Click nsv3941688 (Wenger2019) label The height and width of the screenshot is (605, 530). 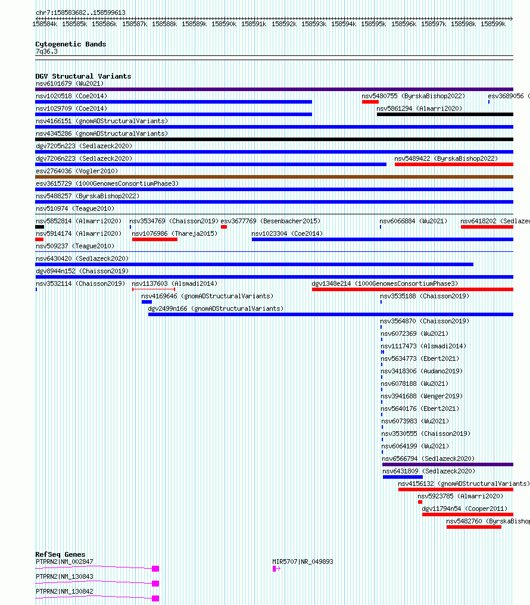click(x=422, y=396)
